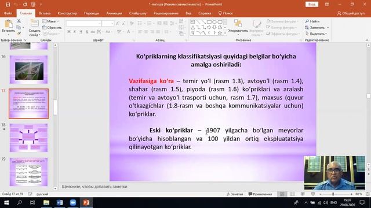Switch to the Анимация tab

coord(114,13)
